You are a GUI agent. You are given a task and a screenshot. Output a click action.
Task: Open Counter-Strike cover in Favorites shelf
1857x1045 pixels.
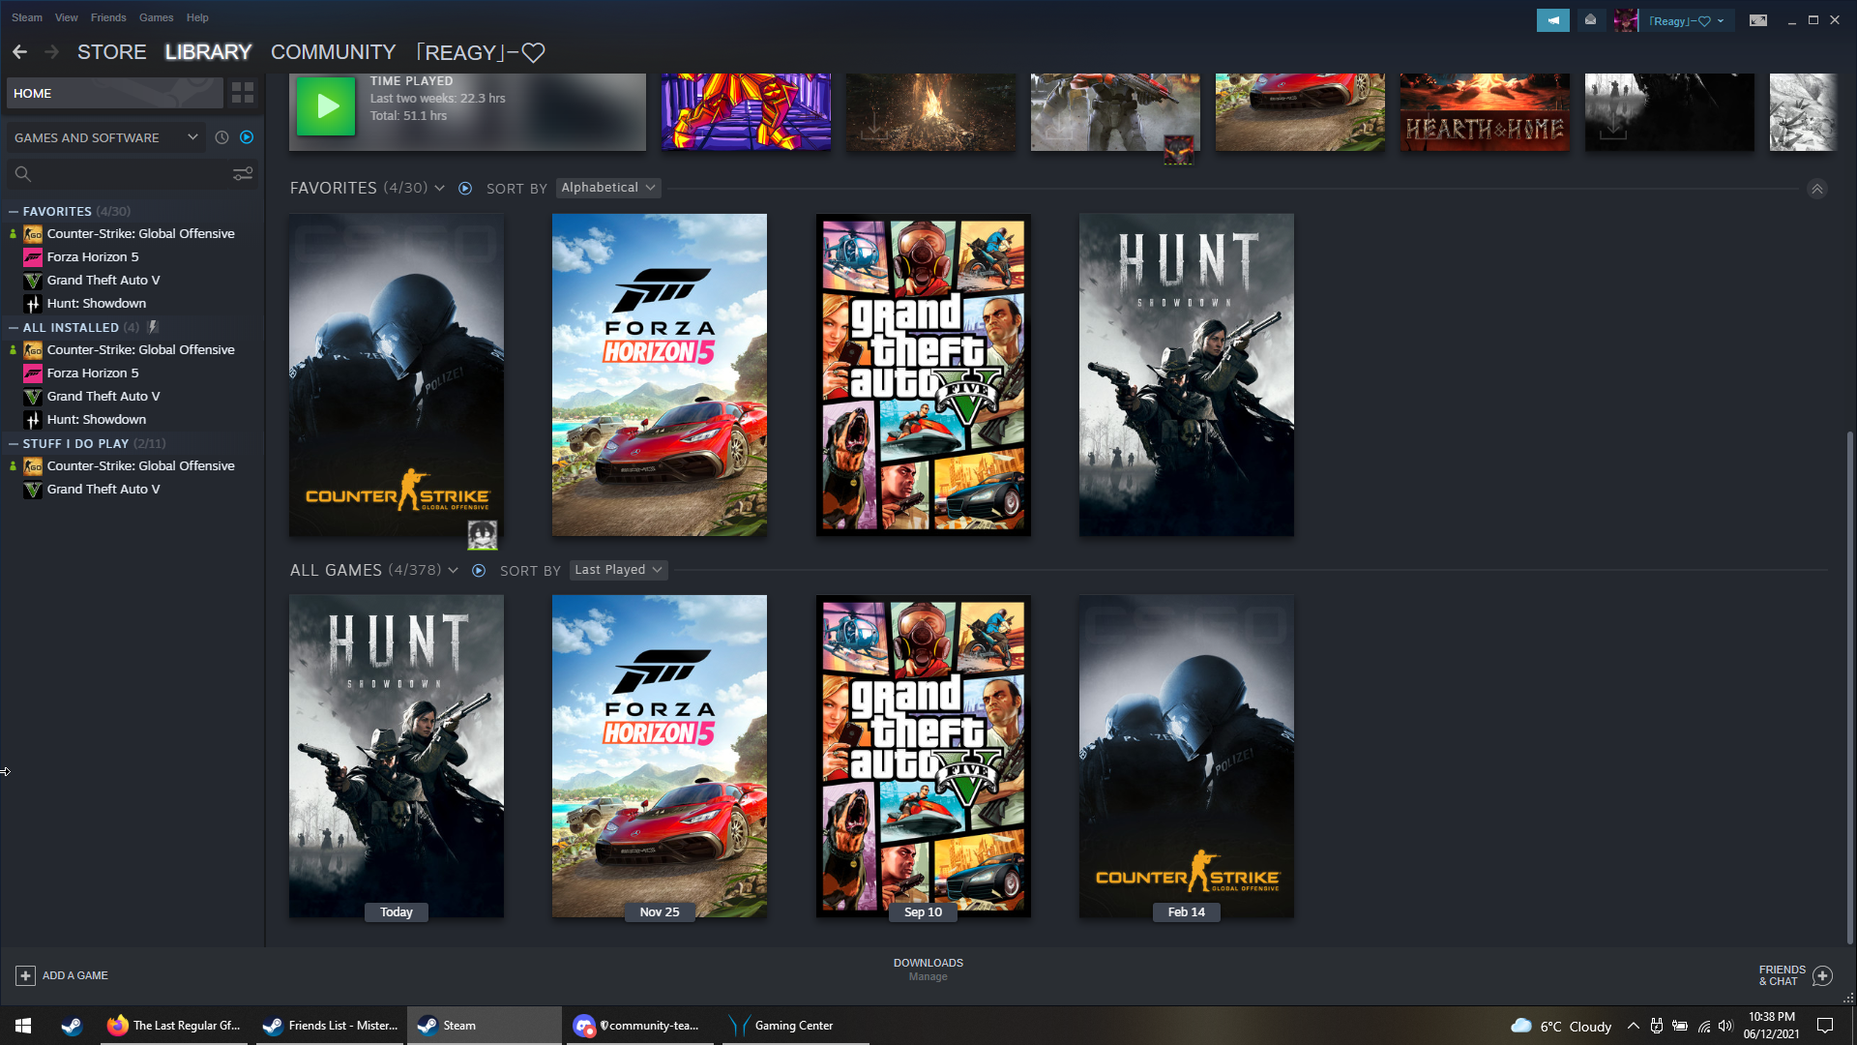tap(397, 374)
